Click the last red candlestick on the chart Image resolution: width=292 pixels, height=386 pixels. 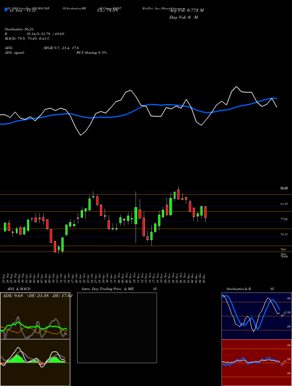point(206,212)
